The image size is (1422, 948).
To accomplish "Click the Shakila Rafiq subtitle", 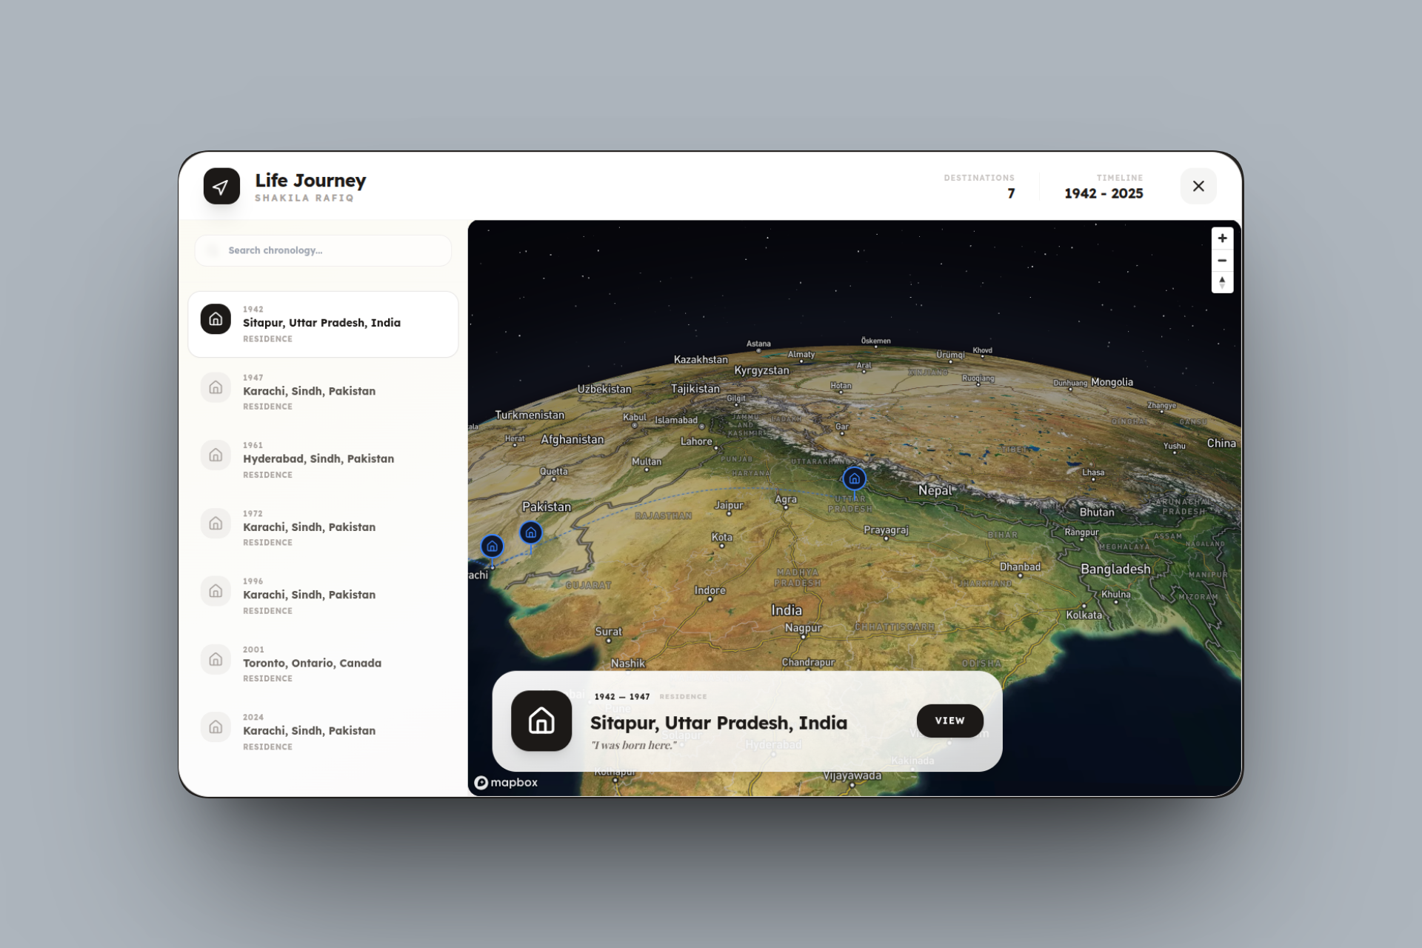I will (x=304, y=198).
